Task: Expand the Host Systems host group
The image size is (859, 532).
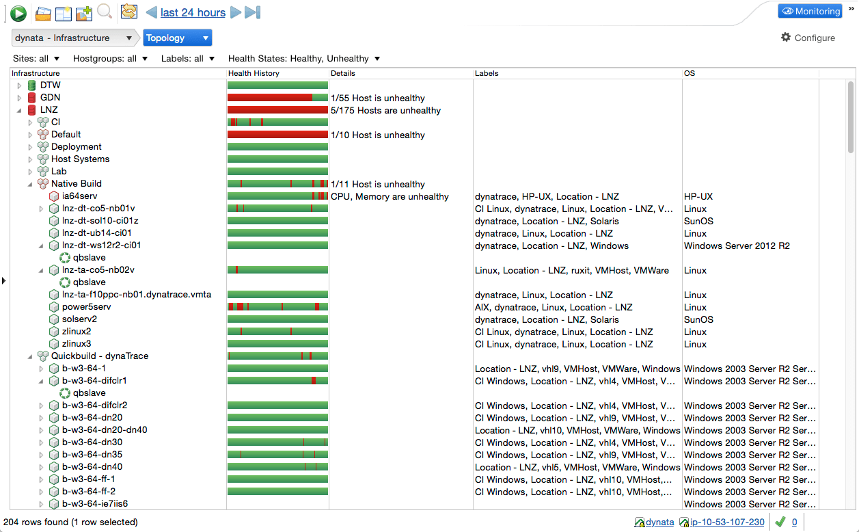Action: pyautogui.click(x=30, y=159)
